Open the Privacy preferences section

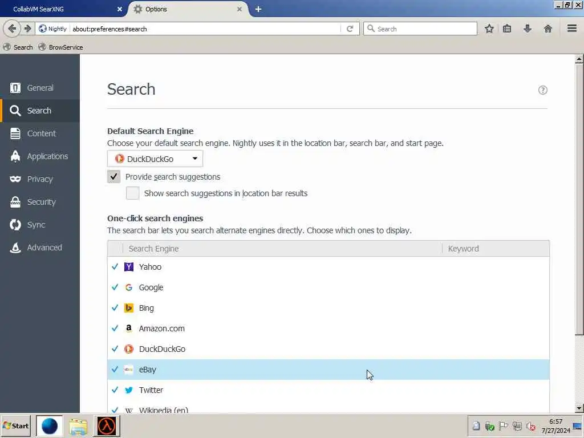pyautogui.click(x=40, y=179)
